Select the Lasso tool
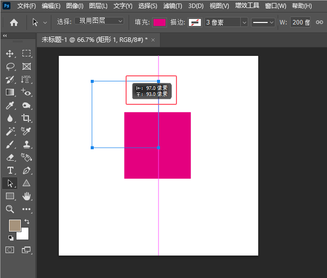Image resolution: width=327 pixels, height=278 pixels. 9,66
